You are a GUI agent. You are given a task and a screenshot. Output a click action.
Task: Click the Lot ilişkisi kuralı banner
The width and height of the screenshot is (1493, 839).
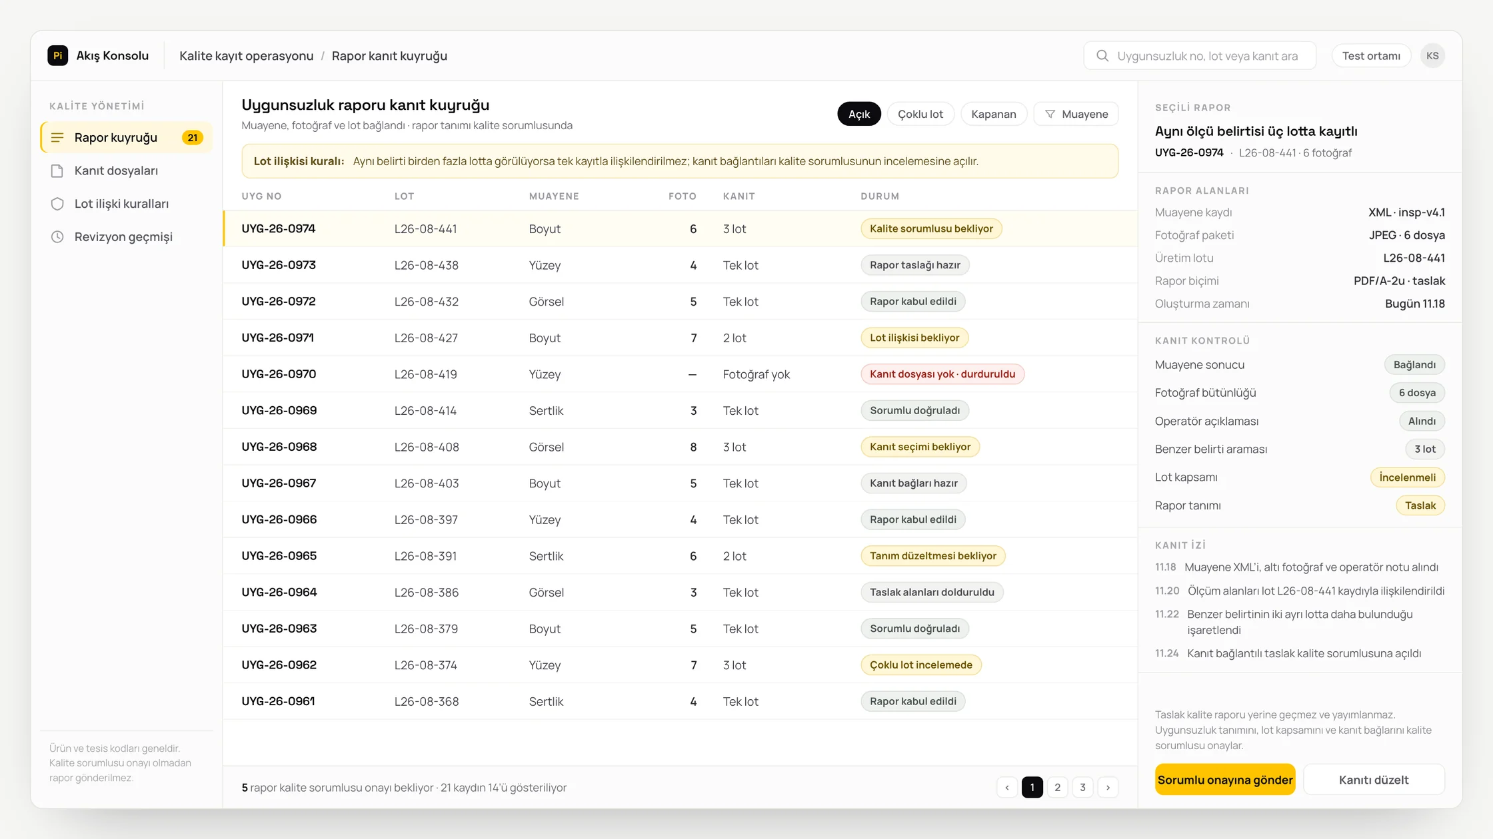click(x=680, y=161)
